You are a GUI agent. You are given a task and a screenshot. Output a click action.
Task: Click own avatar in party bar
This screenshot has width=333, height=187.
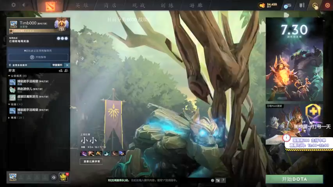(13, 177)
